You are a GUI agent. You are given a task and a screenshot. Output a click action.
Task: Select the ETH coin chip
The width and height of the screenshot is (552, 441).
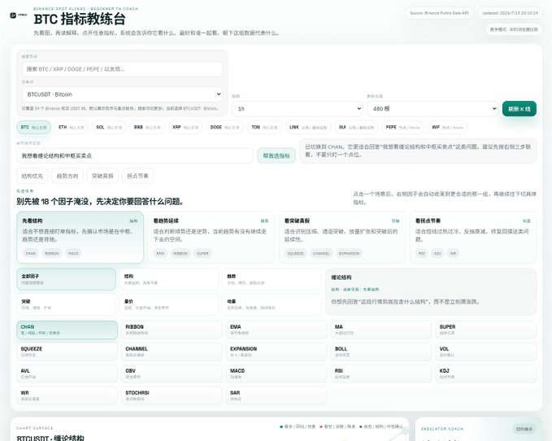[x=71, y=127]
